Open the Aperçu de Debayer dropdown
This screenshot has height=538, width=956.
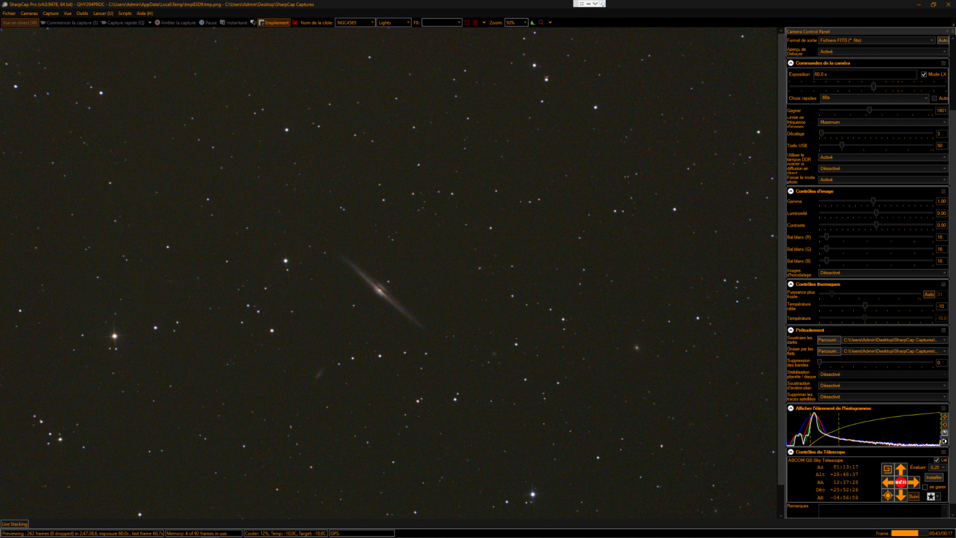[x=883, y=52]
